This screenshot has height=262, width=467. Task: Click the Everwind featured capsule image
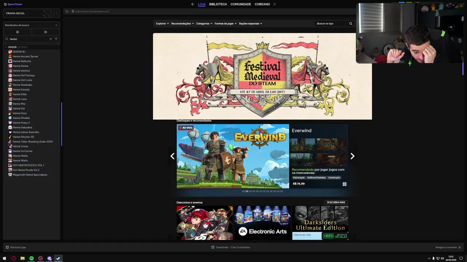coord(233,156)
